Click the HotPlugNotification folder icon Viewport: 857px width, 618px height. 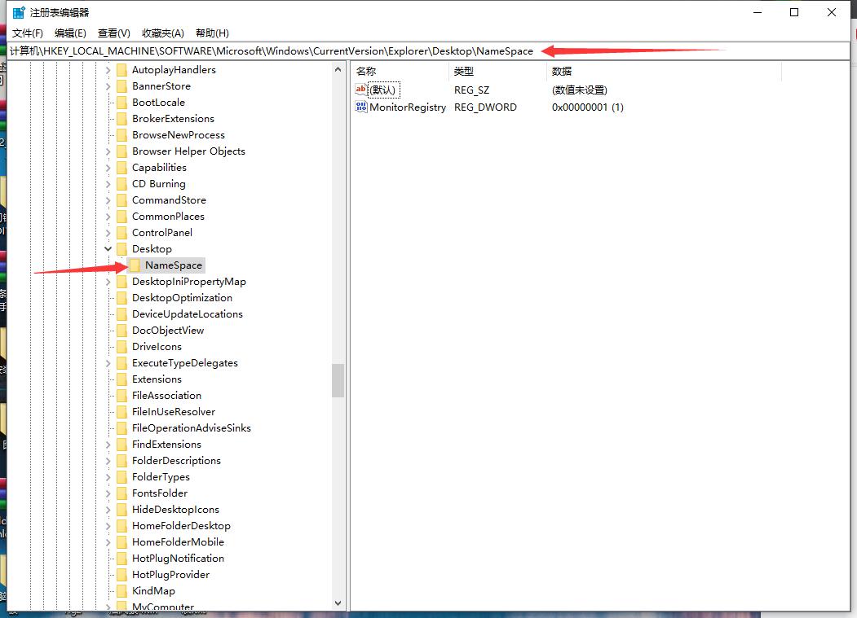coord(121,559)
